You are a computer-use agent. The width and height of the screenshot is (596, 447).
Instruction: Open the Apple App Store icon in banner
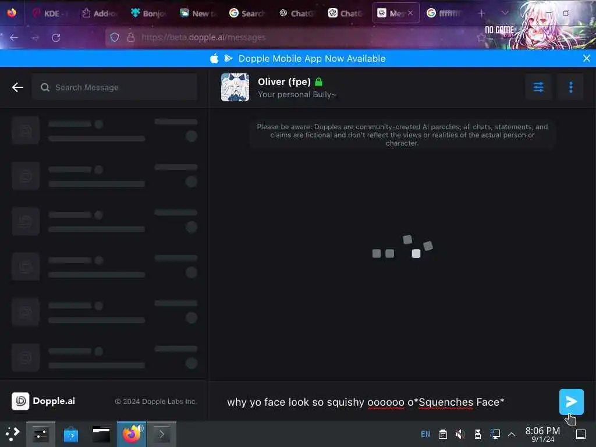coord(214,58)
